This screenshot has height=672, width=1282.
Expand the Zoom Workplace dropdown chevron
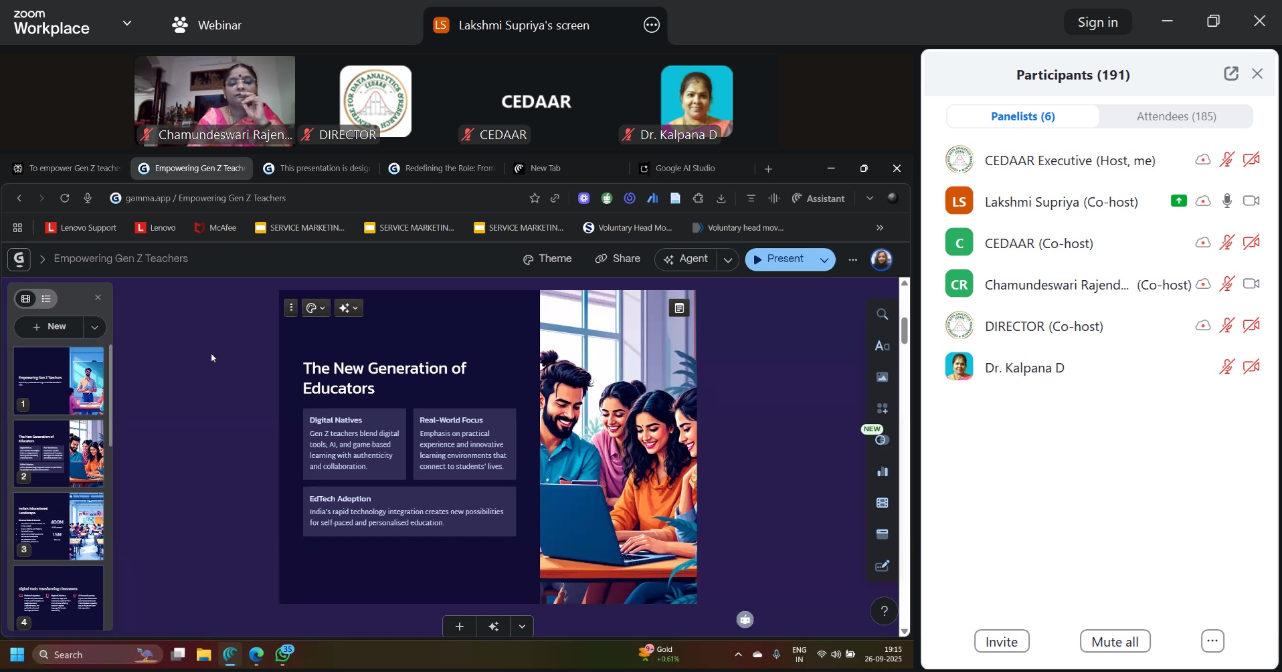(127, 24)
